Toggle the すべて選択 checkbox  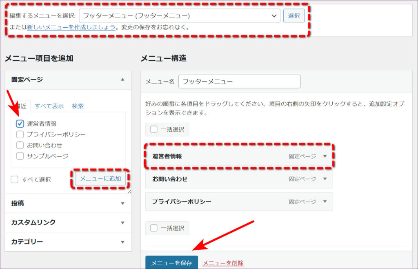(15, 179)
